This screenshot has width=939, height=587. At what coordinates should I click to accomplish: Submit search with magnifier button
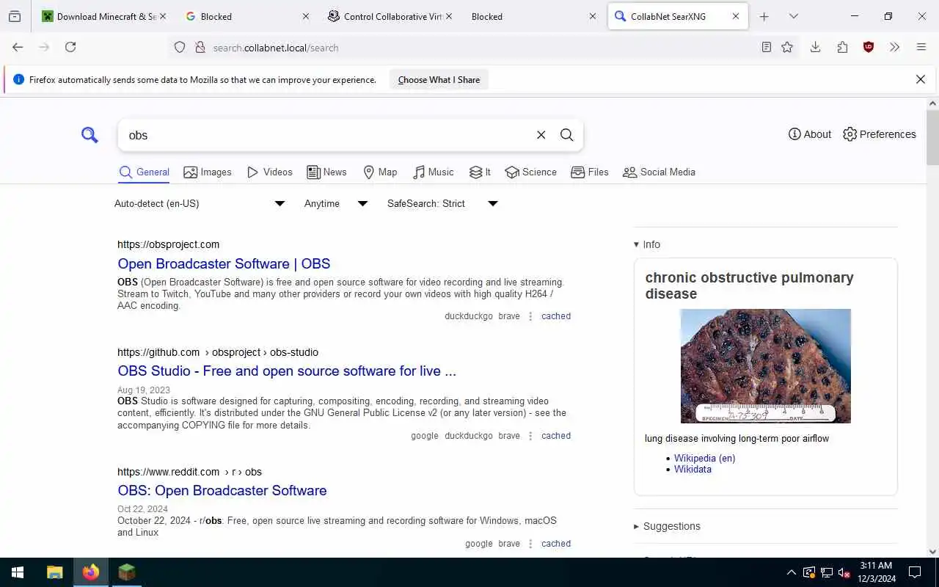[566, 135]
